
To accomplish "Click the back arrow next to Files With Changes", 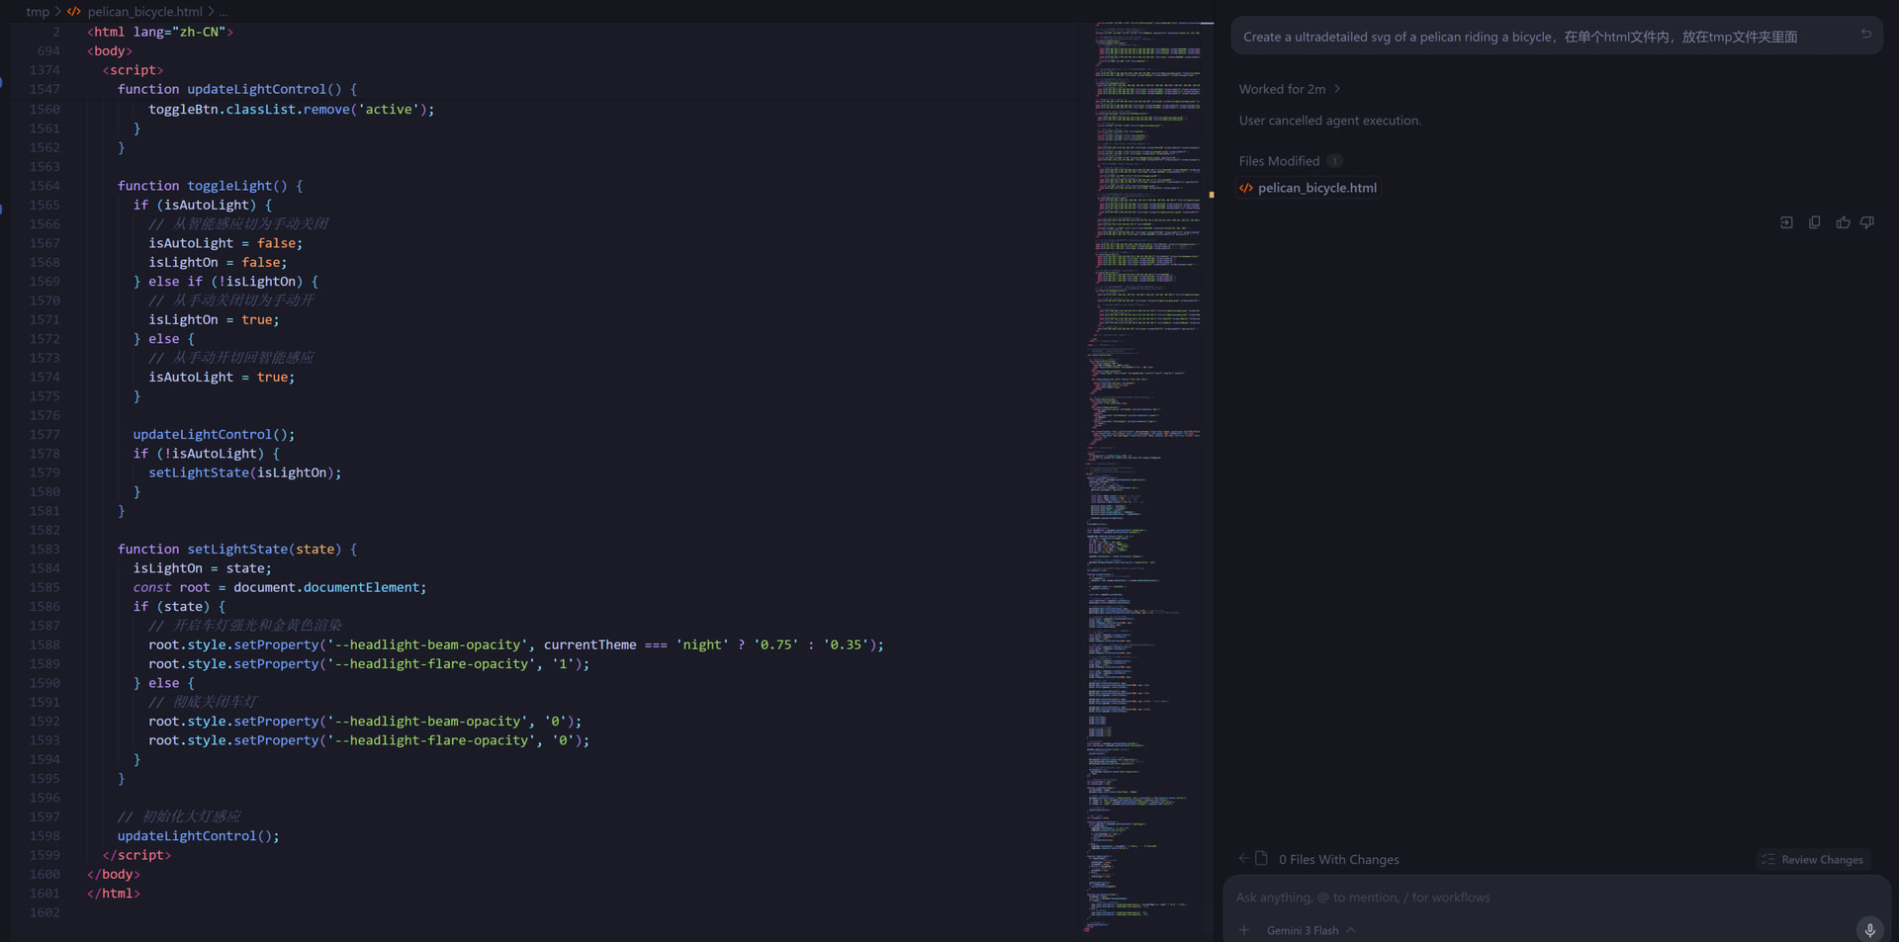I will 1243,858.
